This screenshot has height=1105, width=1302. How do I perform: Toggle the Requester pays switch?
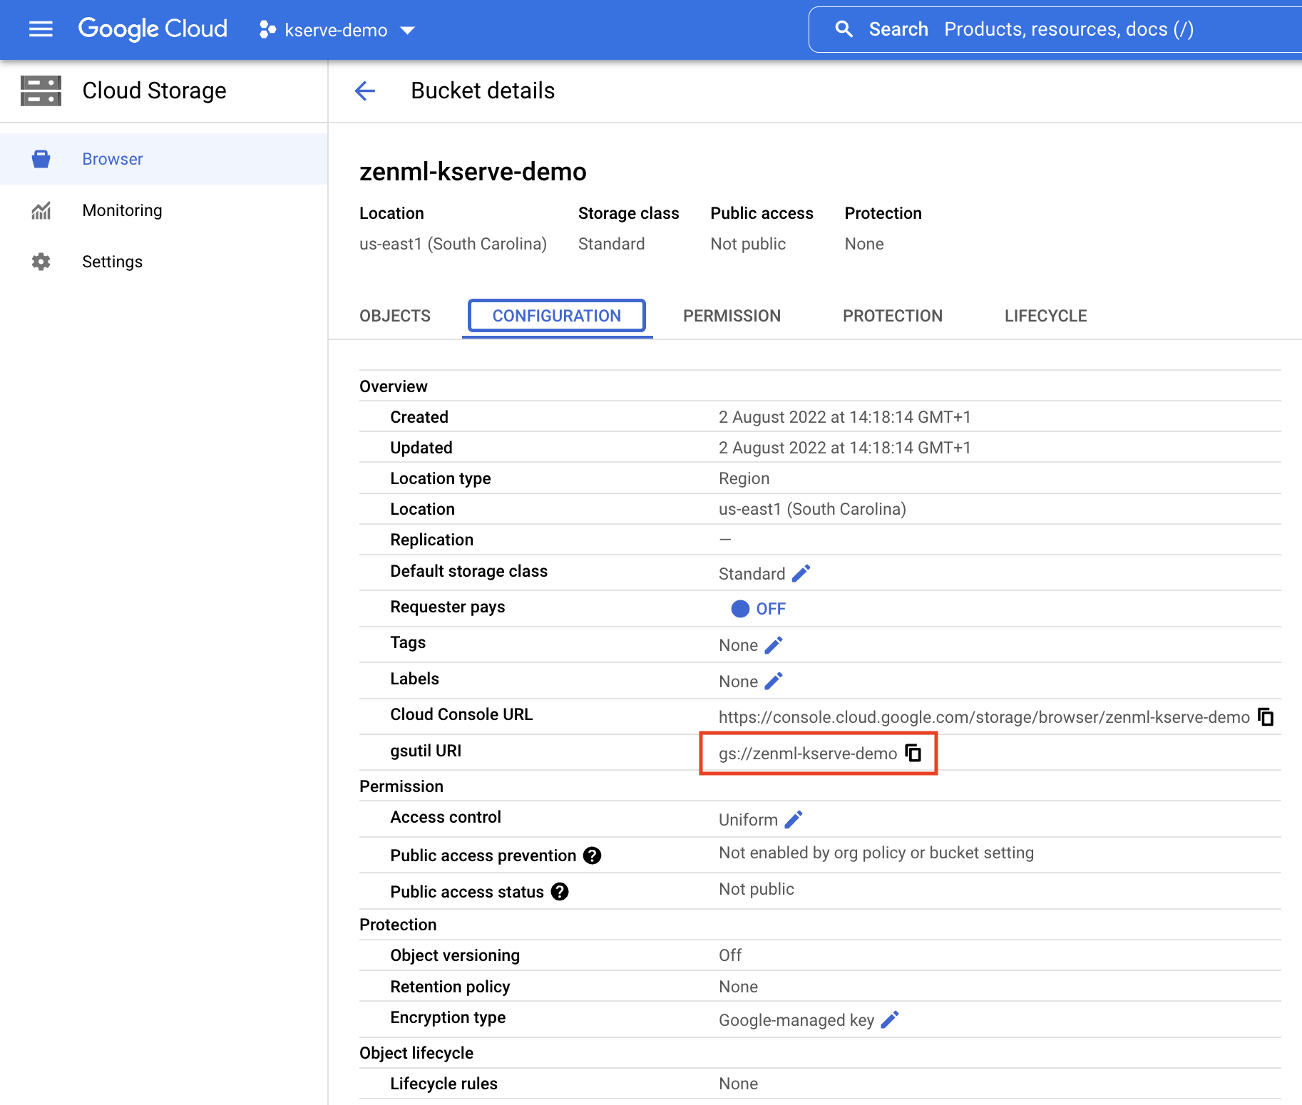[x=741, y=609]
